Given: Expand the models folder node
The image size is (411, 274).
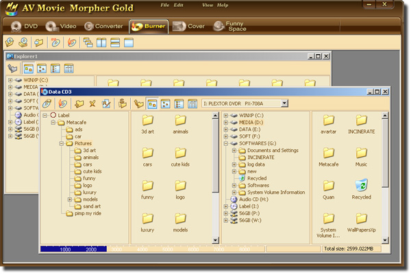Looking at the screenshot, I should click(70, 199).
